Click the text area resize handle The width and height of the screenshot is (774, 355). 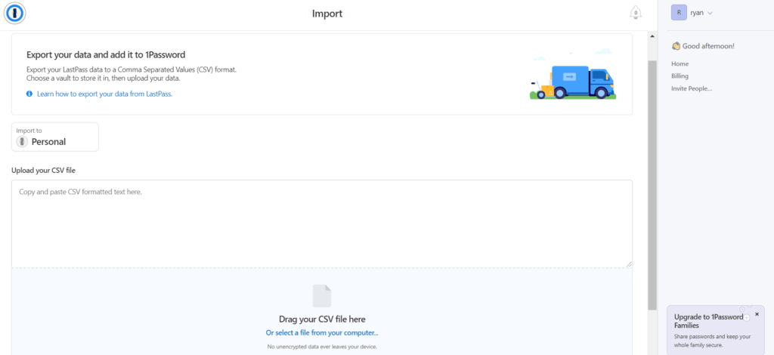tap(629, 265)
